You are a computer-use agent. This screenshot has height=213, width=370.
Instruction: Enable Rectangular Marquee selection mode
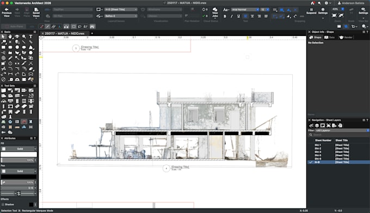point(74,27)
